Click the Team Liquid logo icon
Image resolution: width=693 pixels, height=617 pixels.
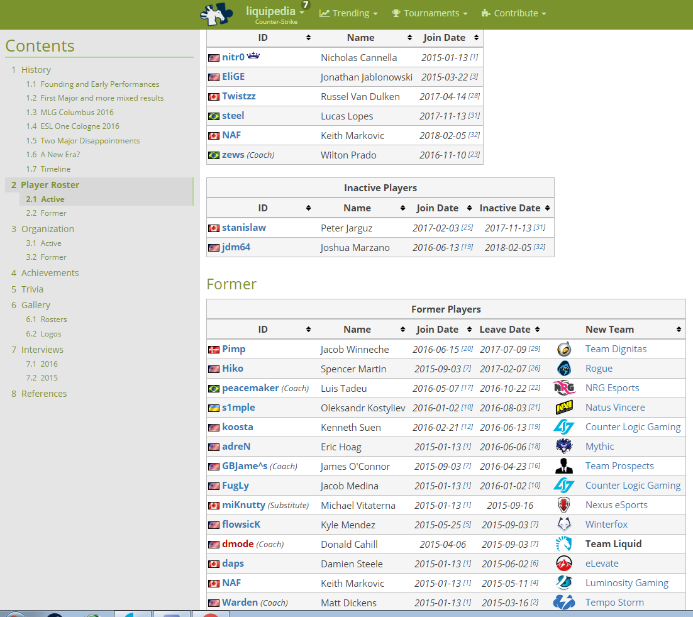564,543
